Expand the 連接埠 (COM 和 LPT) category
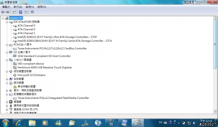 pos(7,110)
